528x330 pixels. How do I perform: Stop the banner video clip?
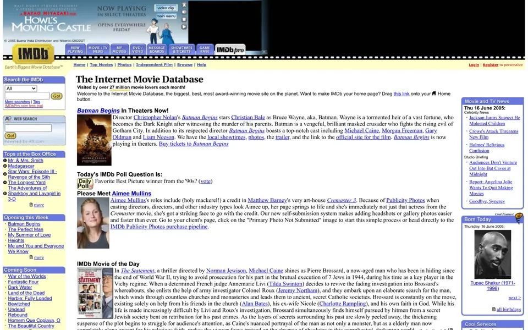point(184,20)
